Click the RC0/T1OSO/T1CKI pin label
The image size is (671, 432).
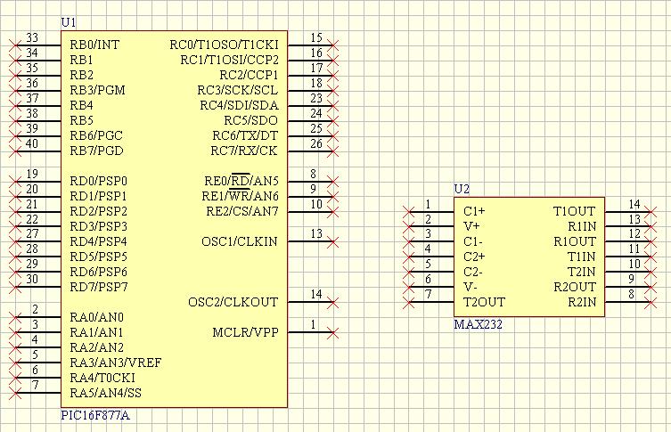coord(224,45)
